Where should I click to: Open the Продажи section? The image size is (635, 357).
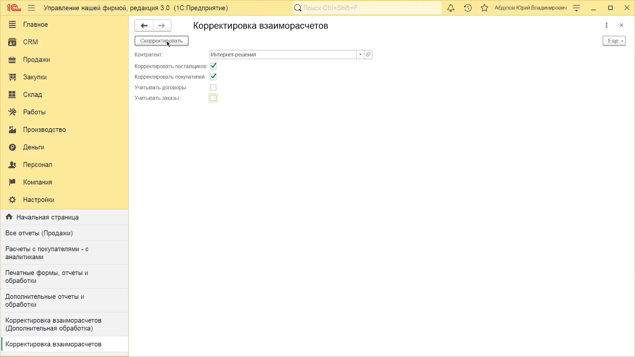pyautogui.click(x=37, y=59)
